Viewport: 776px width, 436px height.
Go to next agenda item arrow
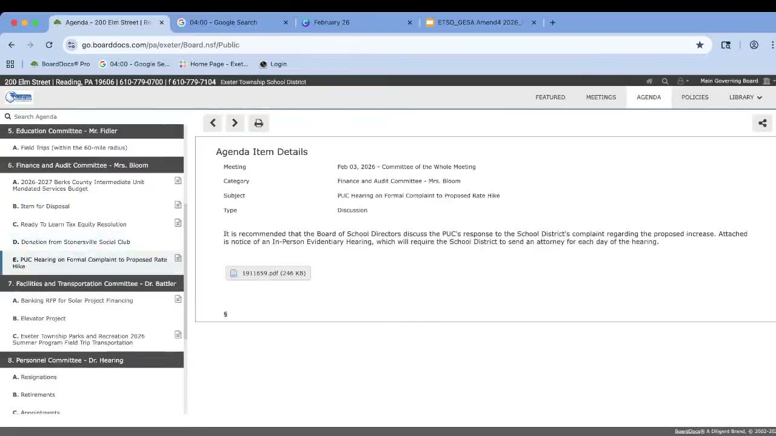click(x=235, y=123)
